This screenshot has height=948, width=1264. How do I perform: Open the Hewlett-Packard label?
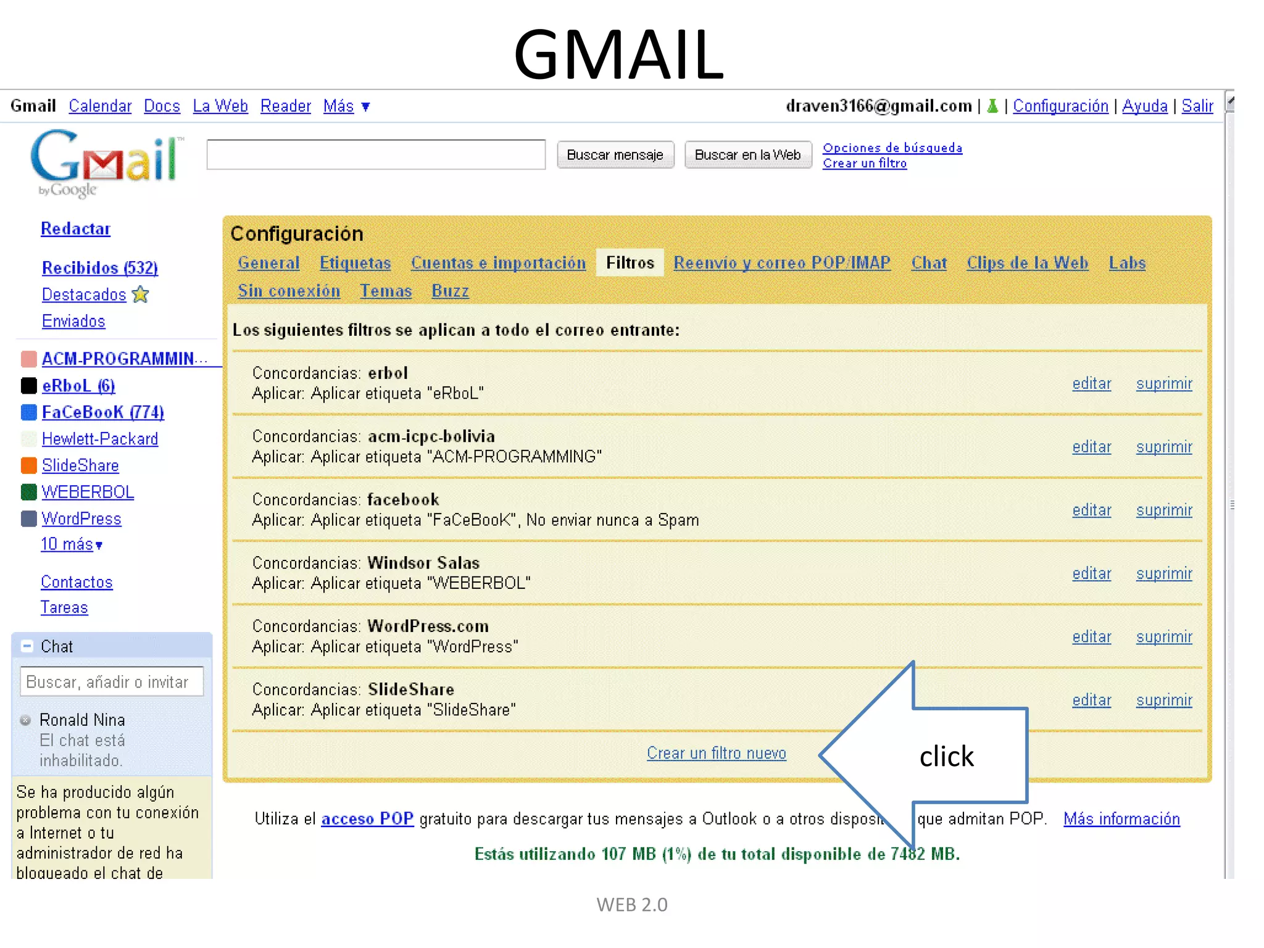100,439
